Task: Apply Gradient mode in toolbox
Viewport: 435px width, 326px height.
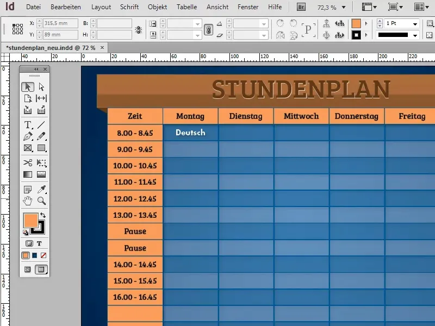Action: [x=34, y=255]
